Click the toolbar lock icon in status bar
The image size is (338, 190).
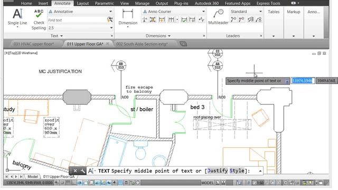click(291, 183)
